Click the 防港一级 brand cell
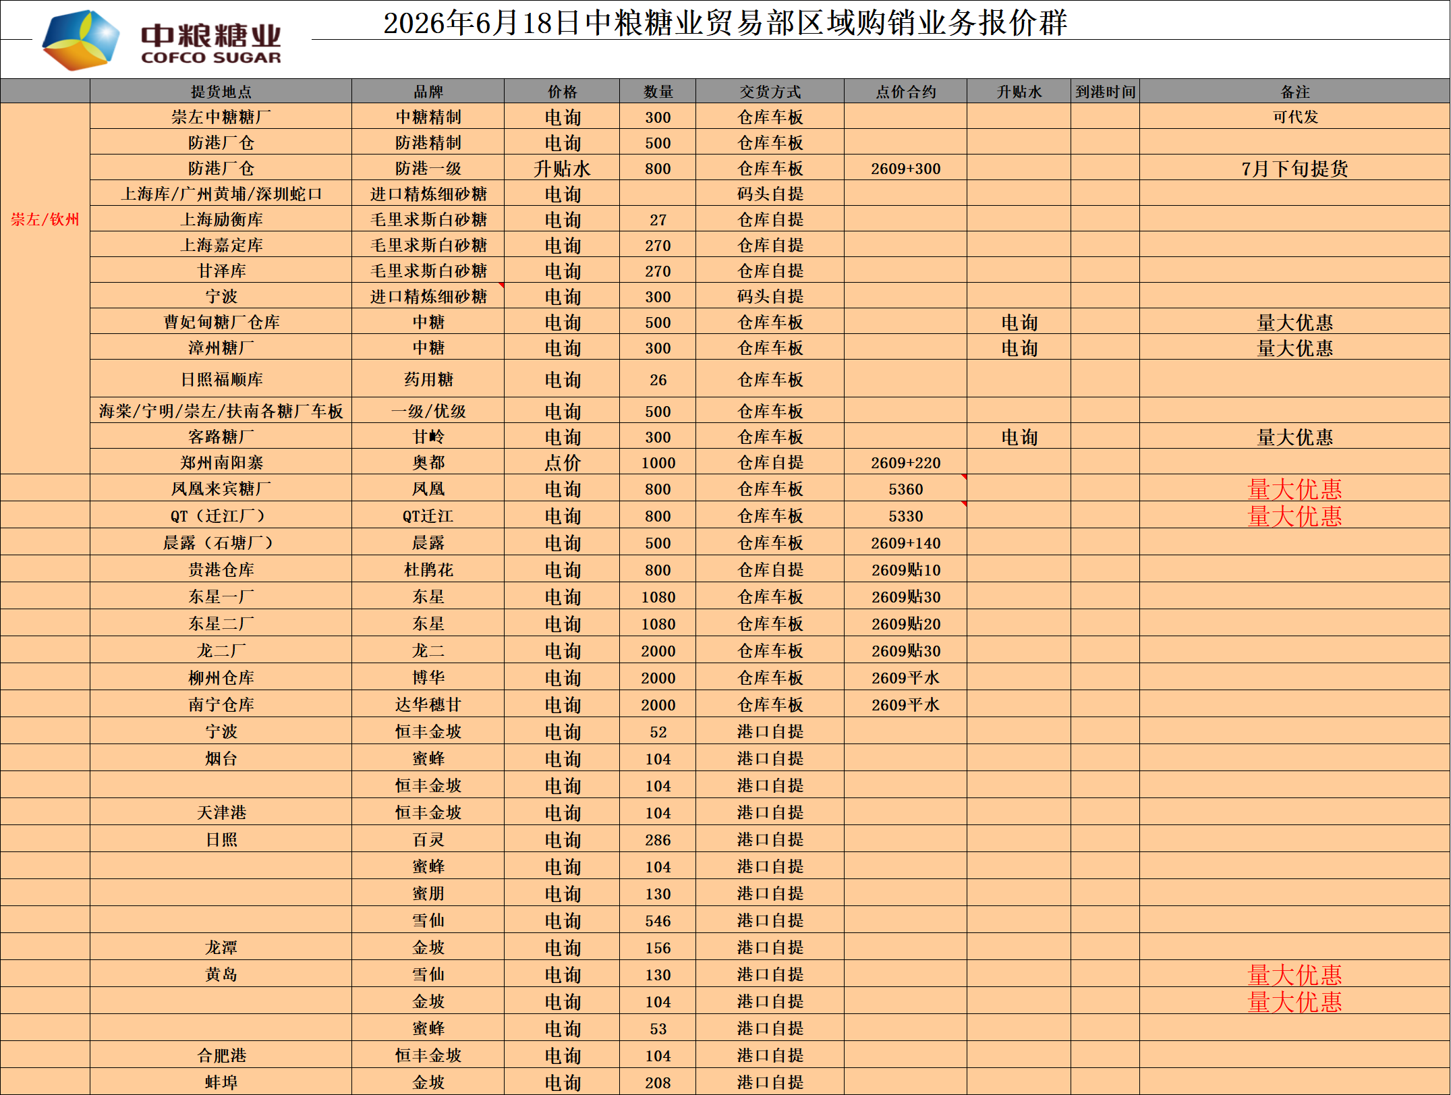1451x1095 pixels. coord(428,168)
